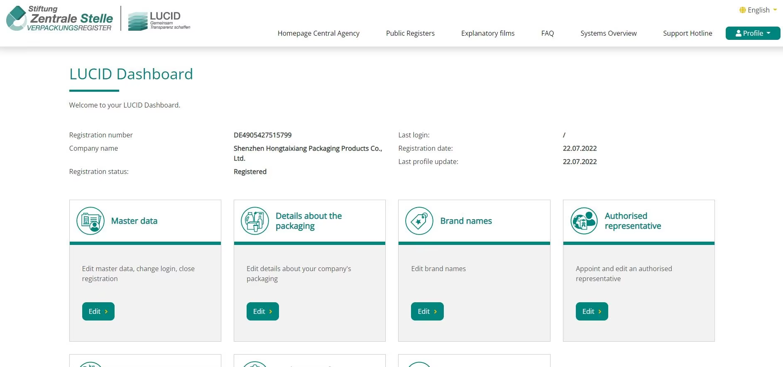
Task: Click company name Shenzhen Hongtaixiang Packaging Products
Action: [x=308, y=153]
